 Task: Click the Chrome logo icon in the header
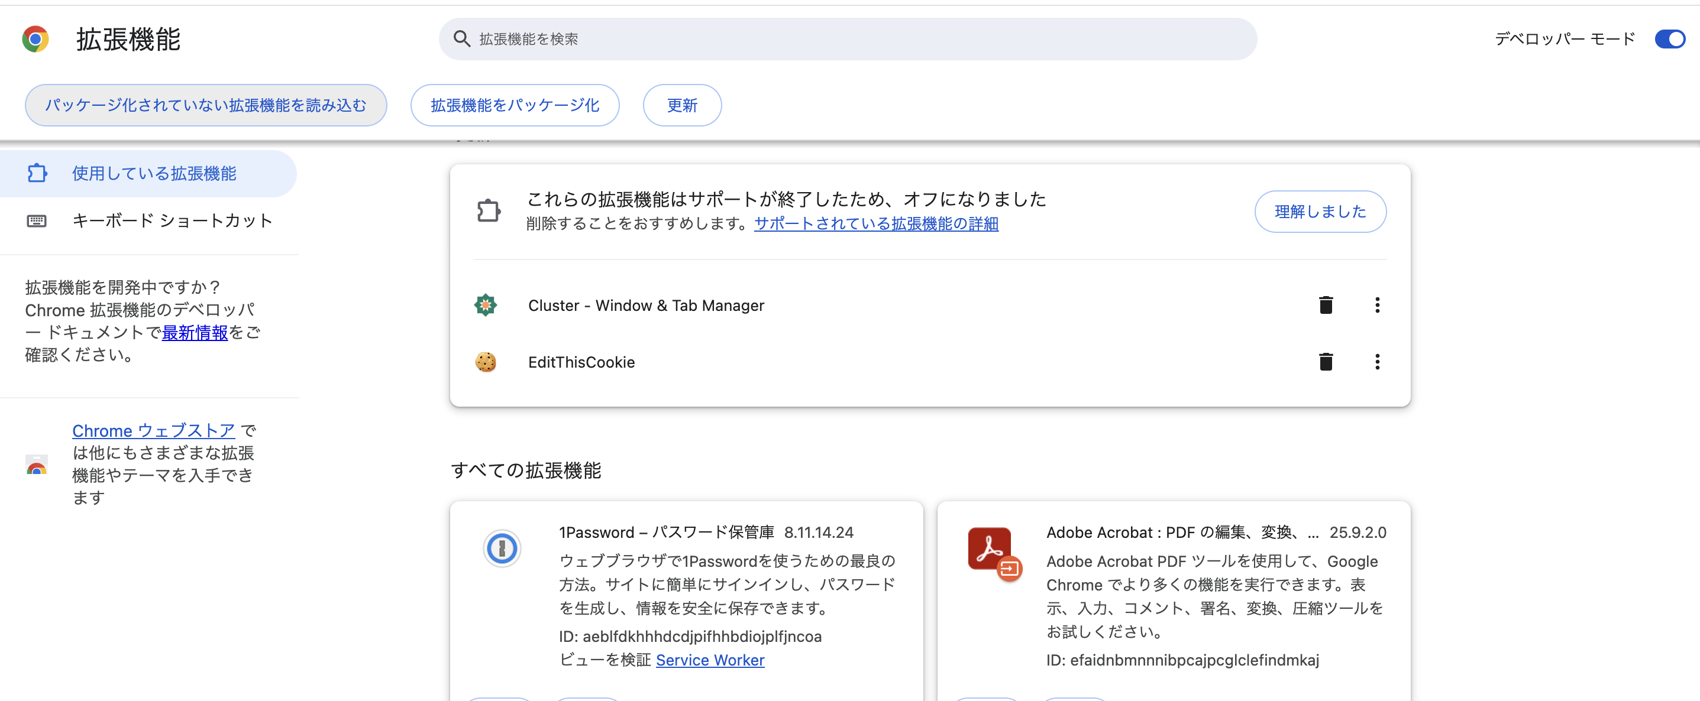pyautogui.click(x=36, y=39)
